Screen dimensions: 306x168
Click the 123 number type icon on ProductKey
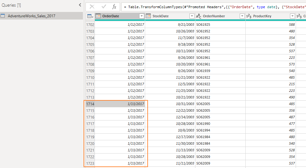[249, 16]
